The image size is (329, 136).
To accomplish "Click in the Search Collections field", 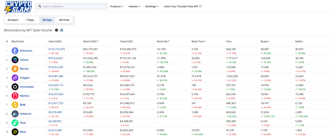I will 71,6.
